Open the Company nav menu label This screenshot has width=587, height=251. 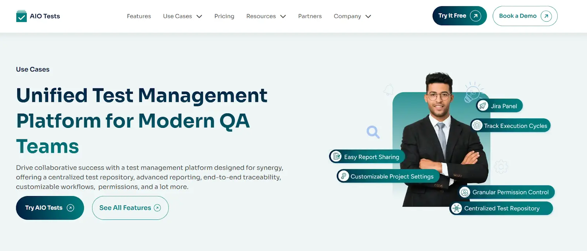(x=347, y=16)
